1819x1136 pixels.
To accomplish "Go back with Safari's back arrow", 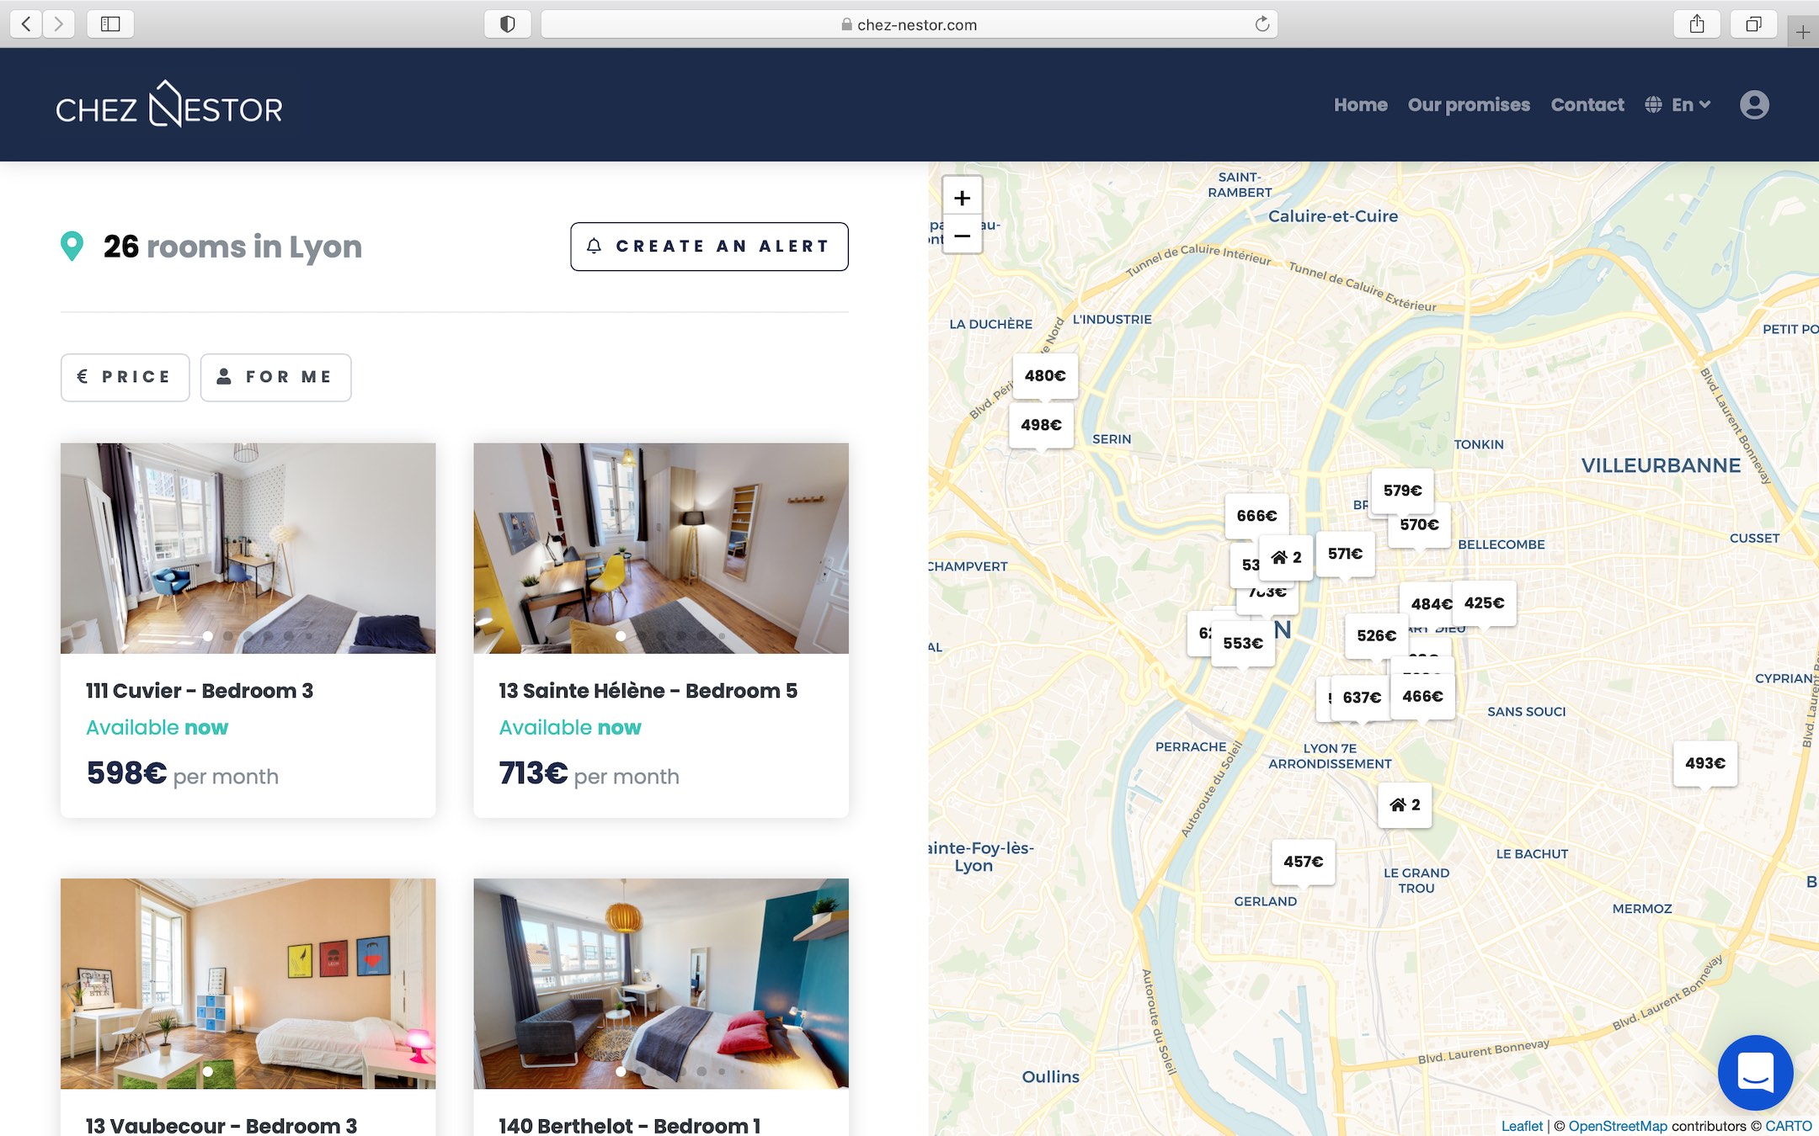I will point(26,24).
